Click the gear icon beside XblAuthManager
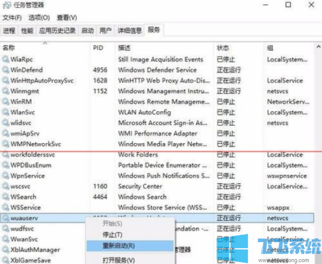The width and height of the screenshot is (322, 264). coord(5,250)
